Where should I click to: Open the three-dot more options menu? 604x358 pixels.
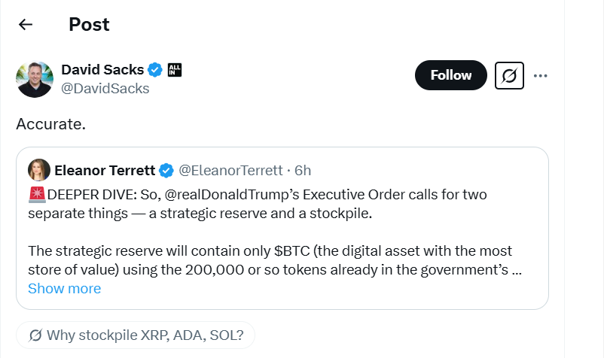click(x=540, y=75)
